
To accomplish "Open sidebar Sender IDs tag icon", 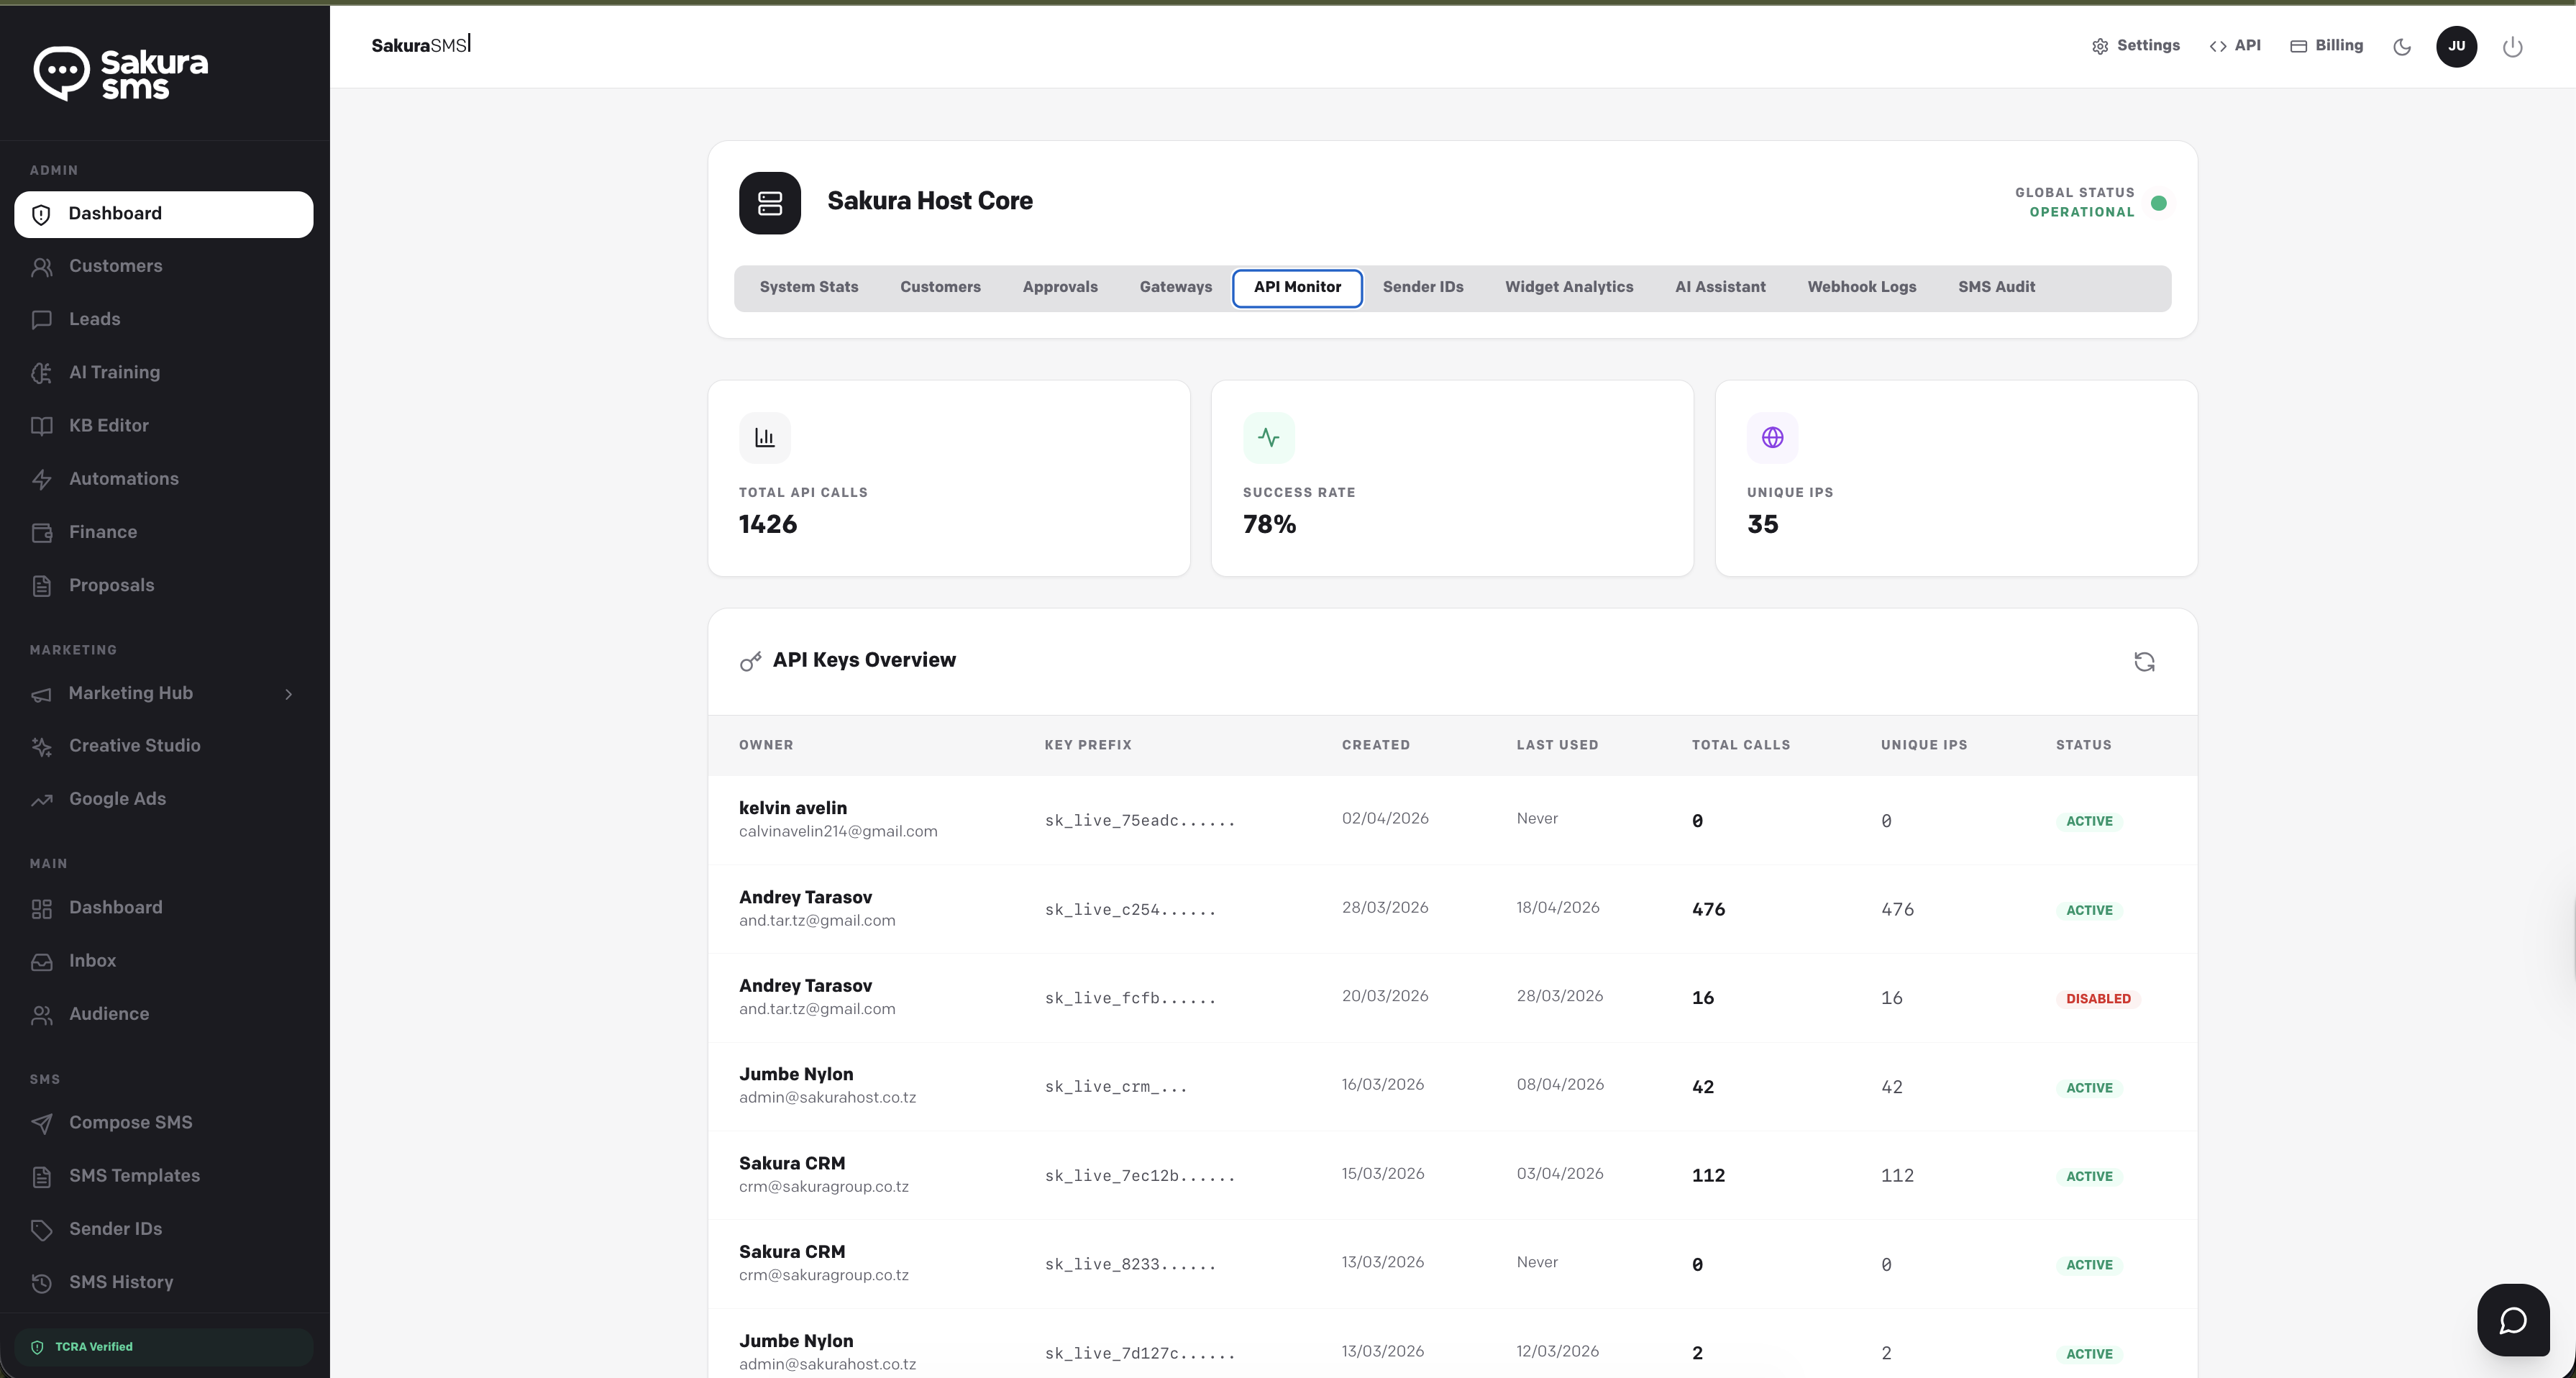I will 41,1230.
